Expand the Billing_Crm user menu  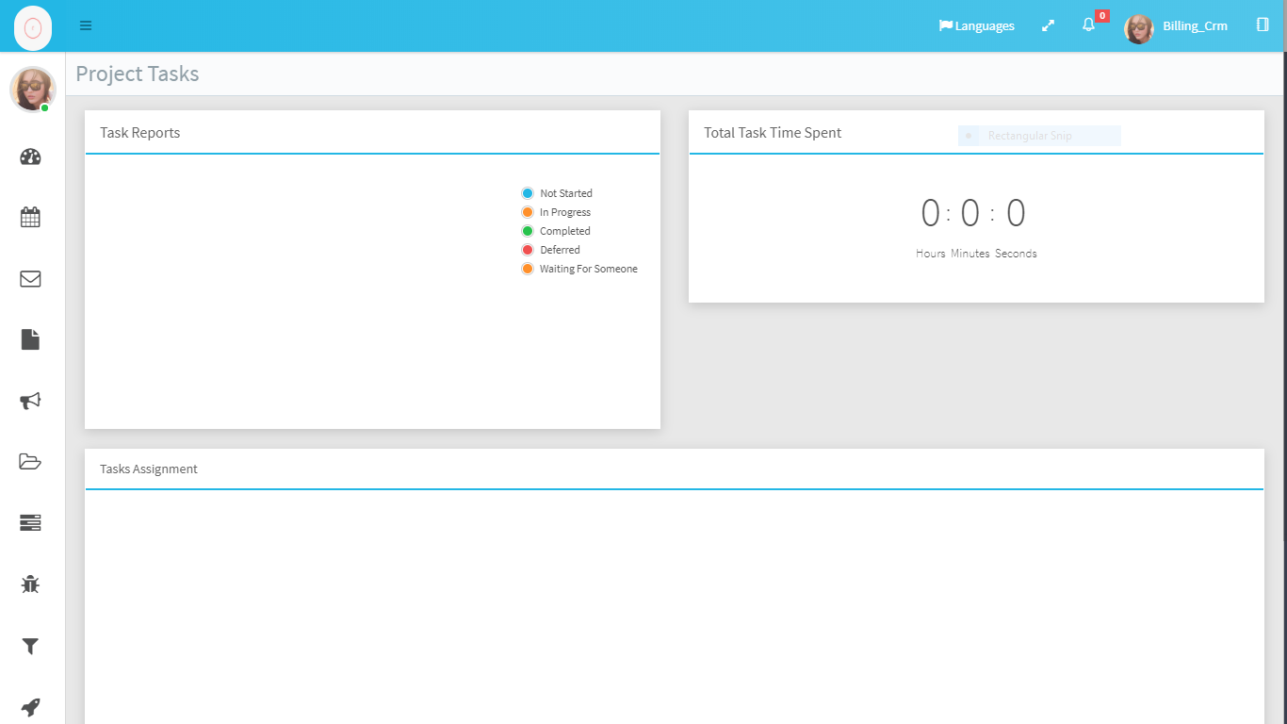[1177, 26]
